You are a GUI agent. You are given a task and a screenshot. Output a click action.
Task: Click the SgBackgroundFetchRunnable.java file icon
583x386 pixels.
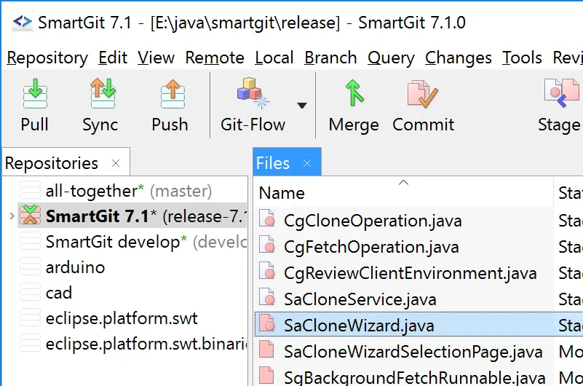tap(266, 375)
